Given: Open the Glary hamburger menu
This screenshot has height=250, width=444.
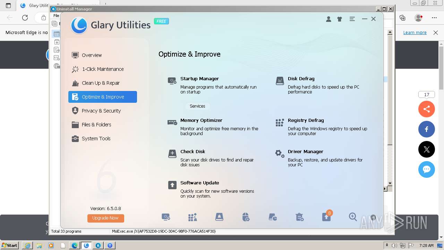Looking at the screenshot, I should 352,19.
